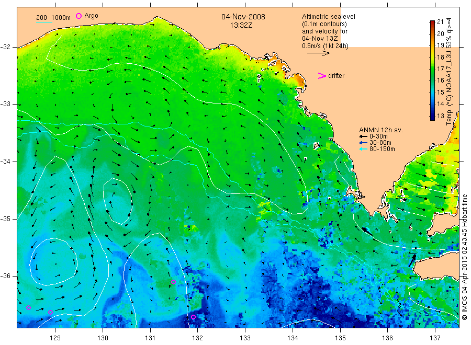The width and height of the screenshot is (471, 345).
Task: Click the Argo float marker near 131.5, -36.1
Action: pyautogui.click(x=173, y=282)
